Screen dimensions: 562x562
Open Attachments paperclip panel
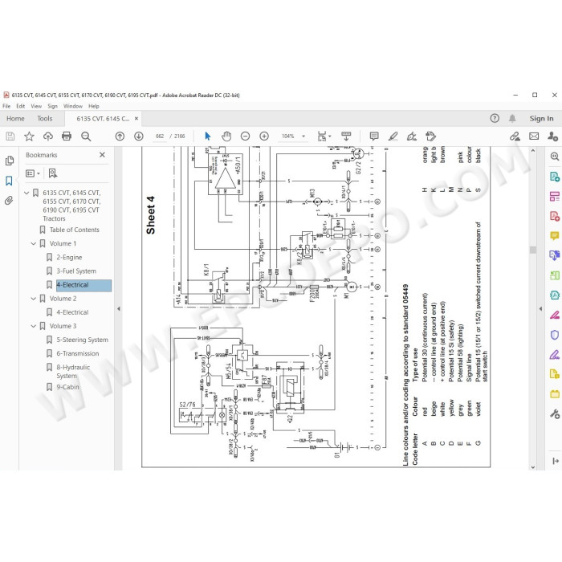click(x=10, y=201)
